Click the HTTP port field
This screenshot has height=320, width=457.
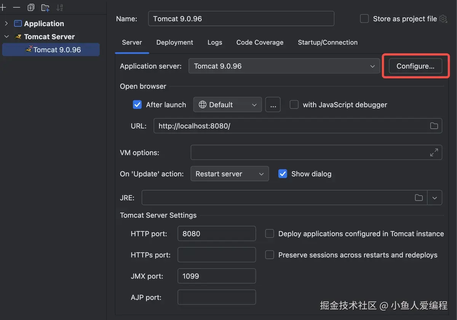tap(217, 234)
